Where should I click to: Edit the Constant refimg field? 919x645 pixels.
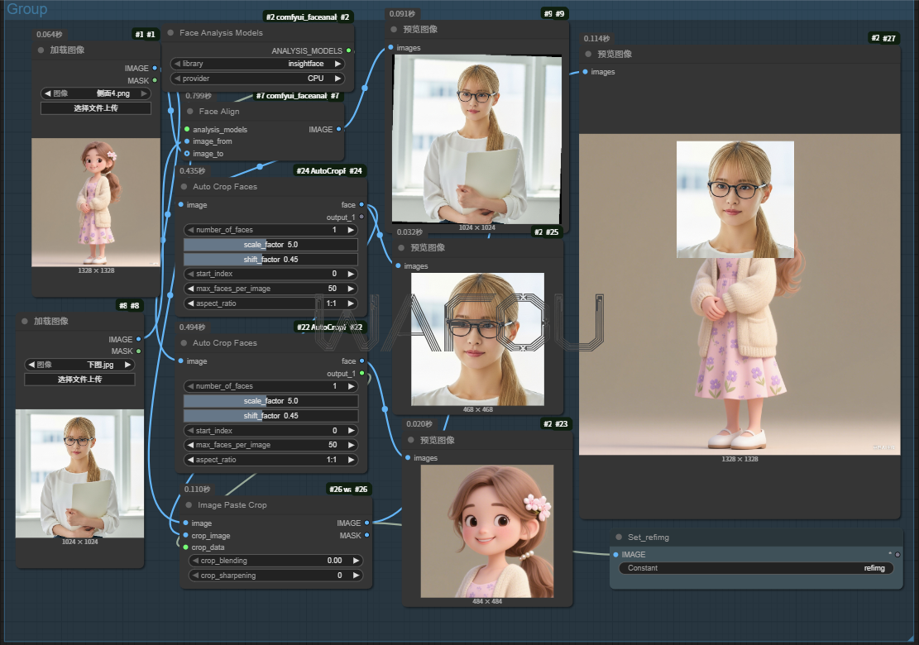pyautogui.click(x=756, y=567)
